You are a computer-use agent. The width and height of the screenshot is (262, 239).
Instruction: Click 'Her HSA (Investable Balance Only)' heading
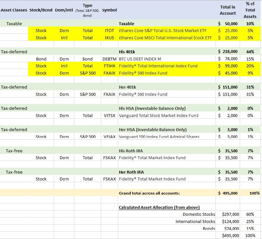[x=153, y=129]
